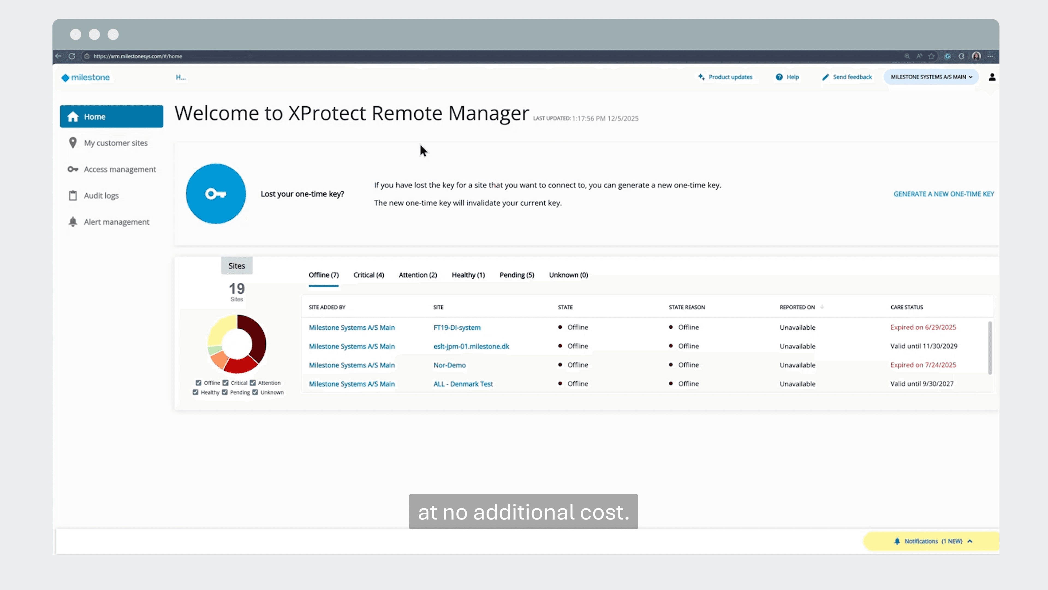
Task: Click Generate a new one-time key
Action: pos(943,194)
